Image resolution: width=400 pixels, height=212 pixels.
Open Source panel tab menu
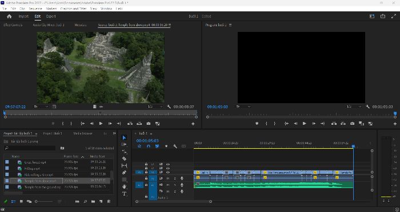(x=170, y=25)
